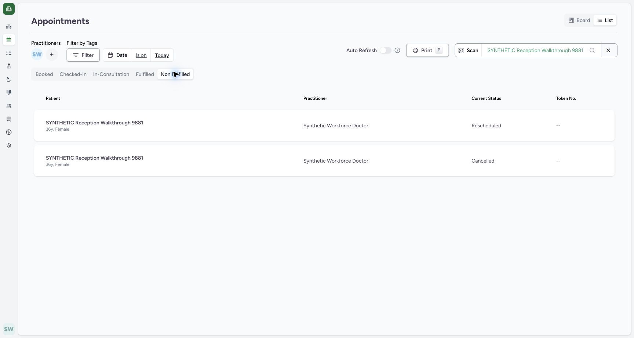Open the calendar appointments sidebar icon
634x338 pixels.
coord(9,40)
